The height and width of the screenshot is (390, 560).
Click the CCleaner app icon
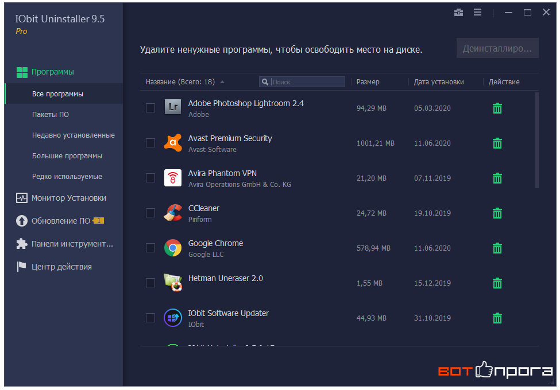(x=173, y=212)
